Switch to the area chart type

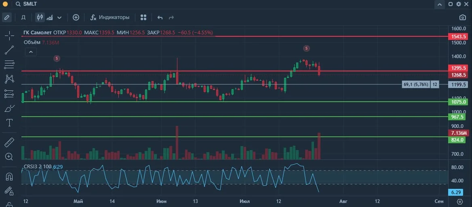(x=50, y=17)
